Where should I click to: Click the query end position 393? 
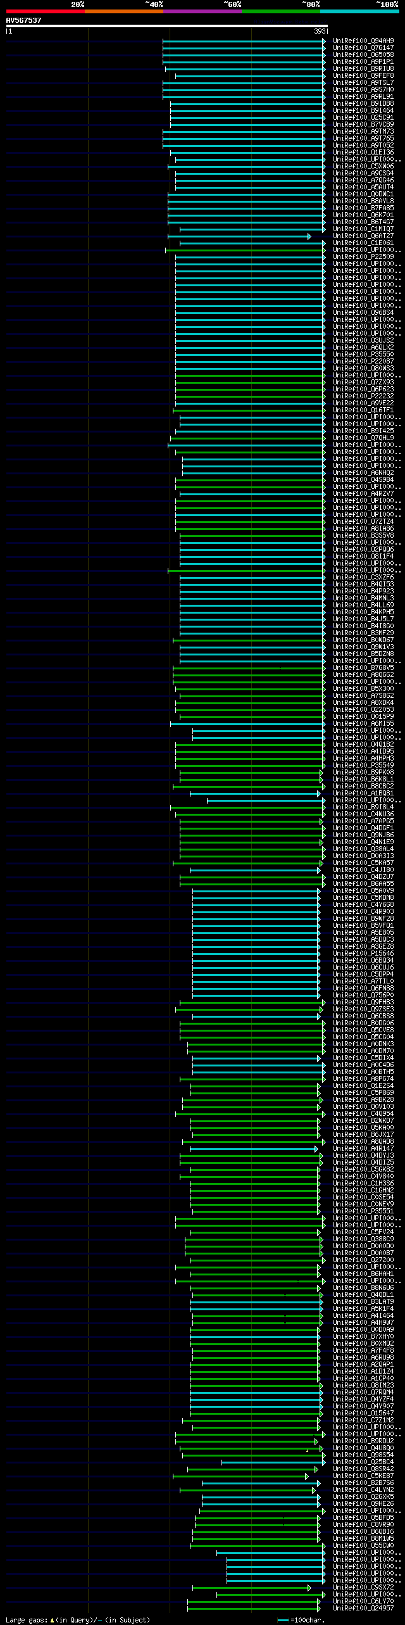[x=320, y=31]
